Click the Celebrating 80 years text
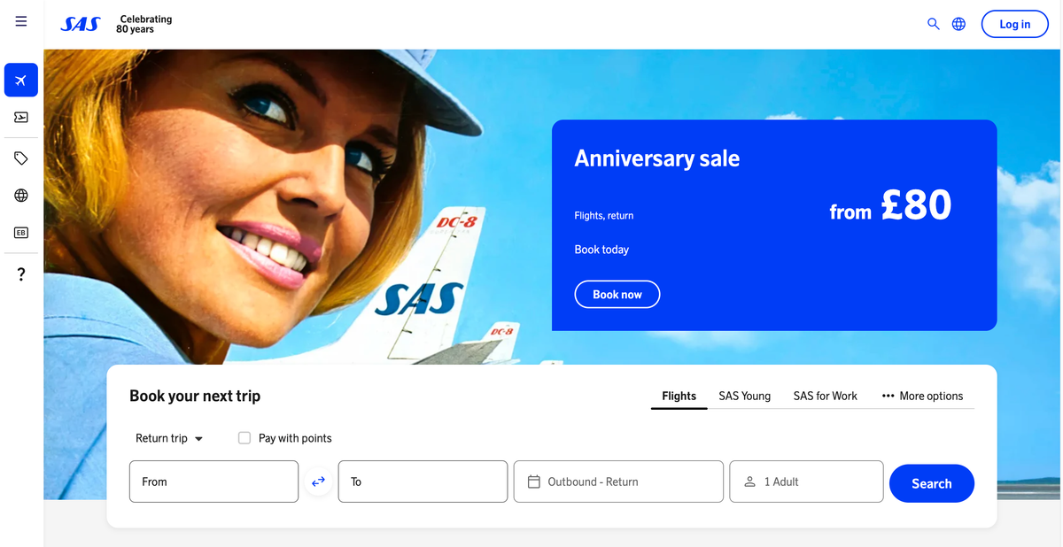Screen dimensions: 1063x547 [x=144, y=24]
